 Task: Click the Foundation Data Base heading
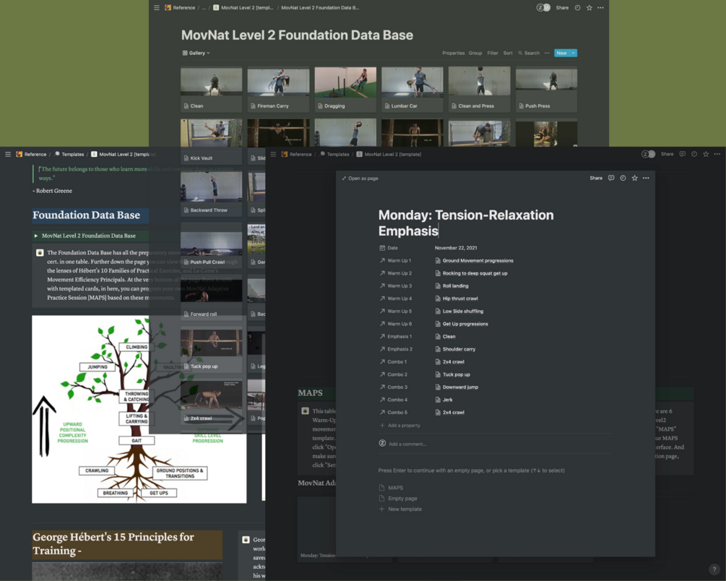[86, 215]
